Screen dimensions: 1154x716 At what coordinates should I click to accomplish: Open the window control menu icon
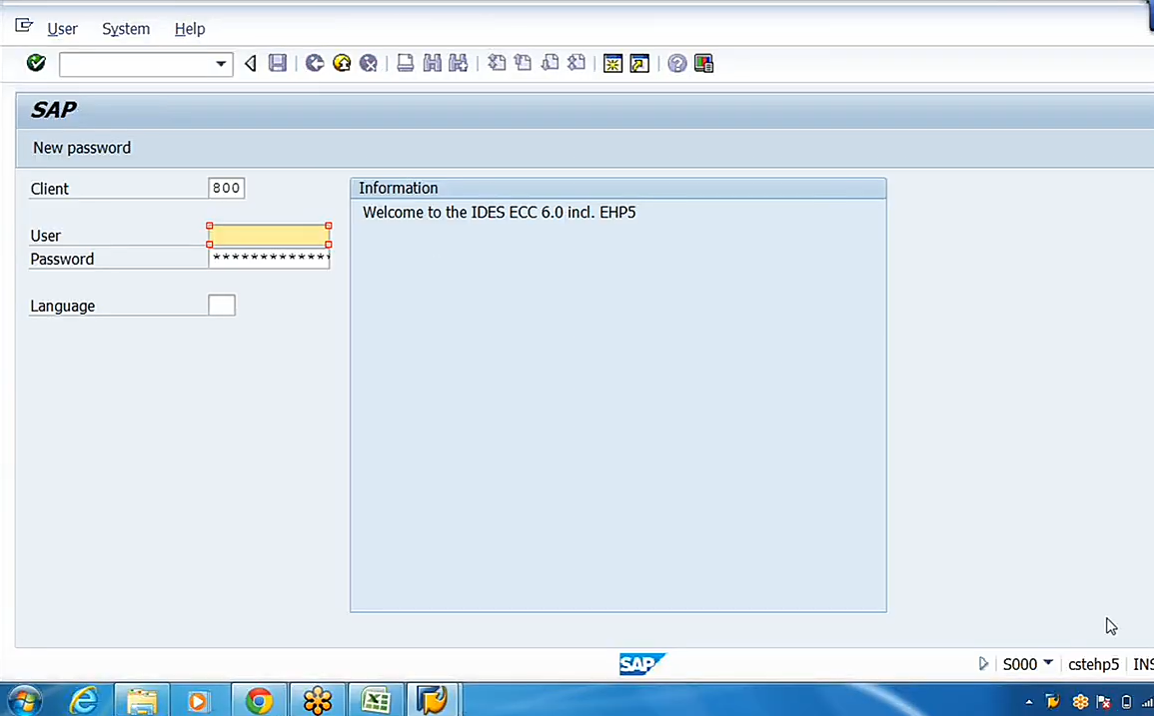tap(24, 27)
